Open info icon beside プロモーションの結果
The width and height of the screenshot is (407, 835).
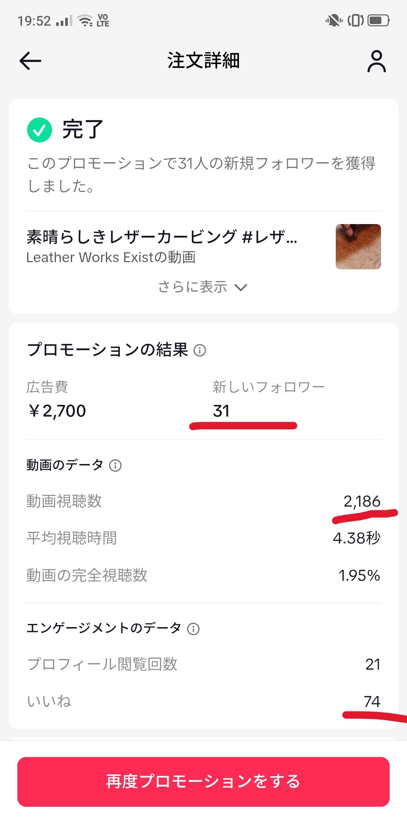[200, 350]
